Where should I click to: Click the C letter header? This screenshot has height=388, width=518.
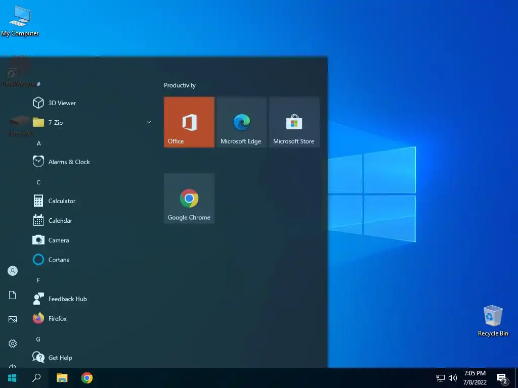tap(38, 182)
